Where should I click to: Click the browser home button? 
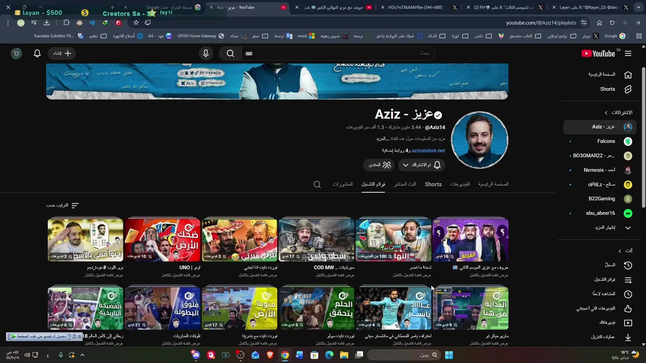click(x=599, y=23)
